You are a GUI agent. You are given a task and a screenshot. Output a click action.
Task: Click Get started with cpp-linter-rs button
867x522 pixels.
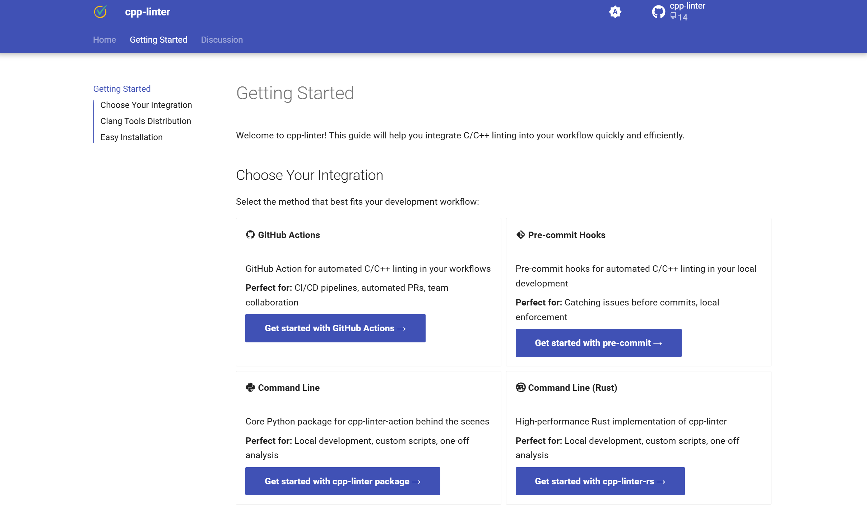pyautogui.click(x=600, y=481)
